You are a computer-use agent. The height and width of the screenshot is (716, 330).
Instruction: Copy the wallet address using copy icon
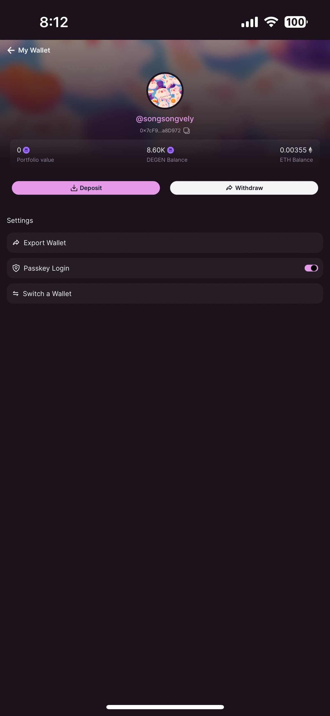click(186, 131)
